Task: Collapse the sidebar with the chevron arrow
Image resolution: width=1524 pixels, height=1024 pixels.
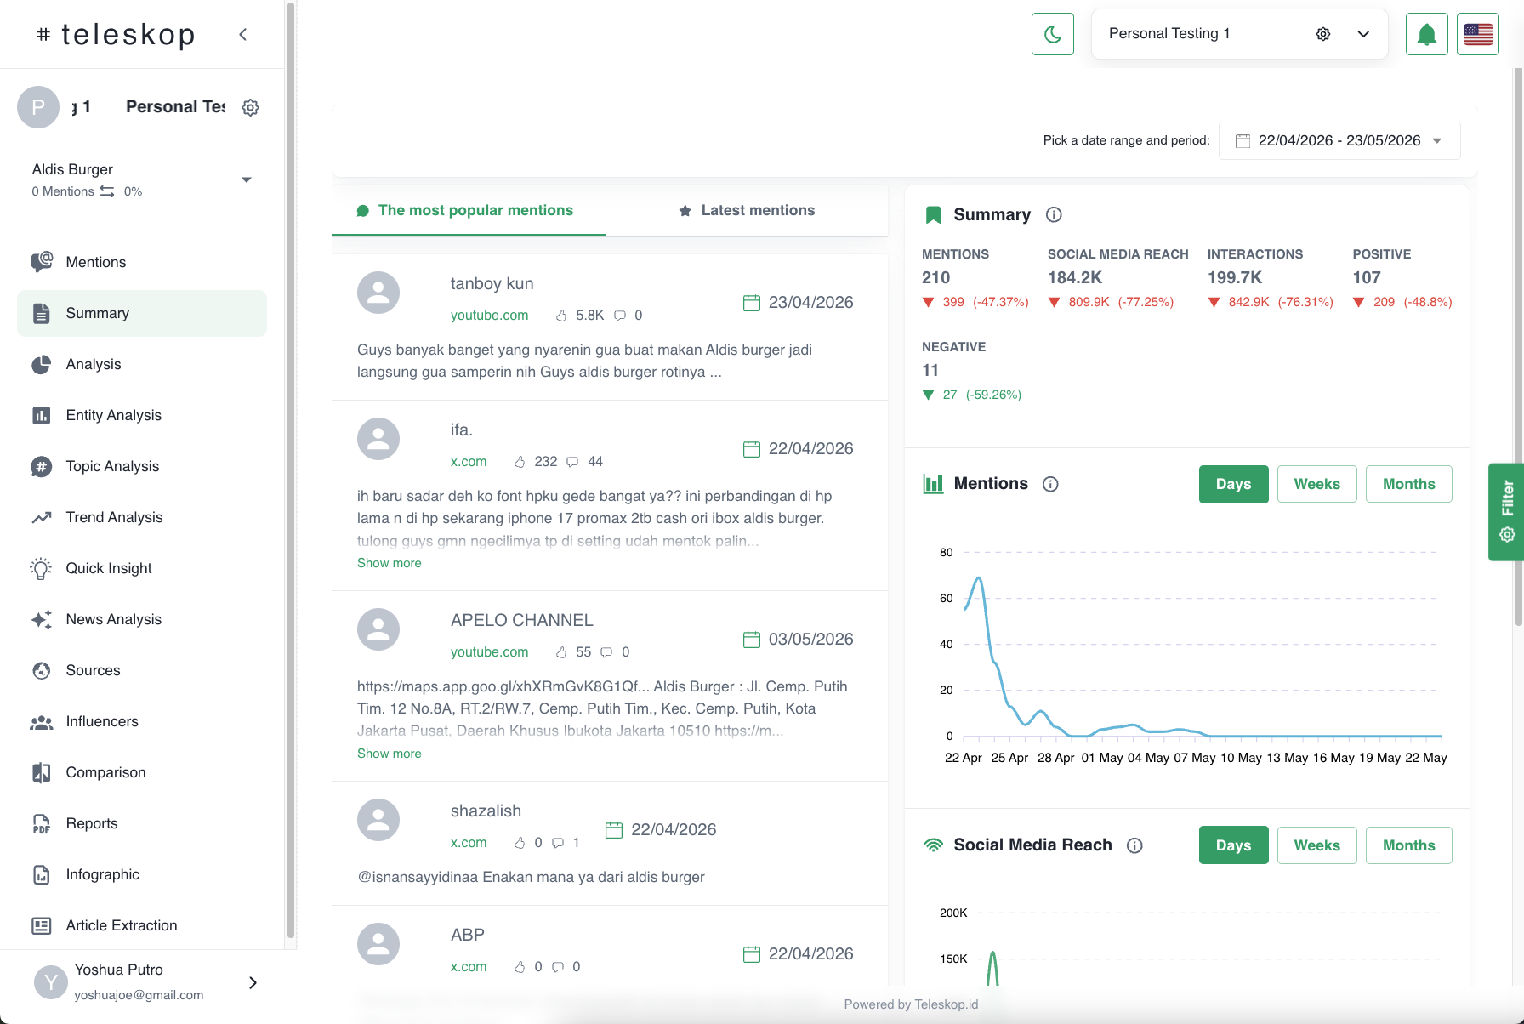Action: pyautogui.click(x=243, y=34)
